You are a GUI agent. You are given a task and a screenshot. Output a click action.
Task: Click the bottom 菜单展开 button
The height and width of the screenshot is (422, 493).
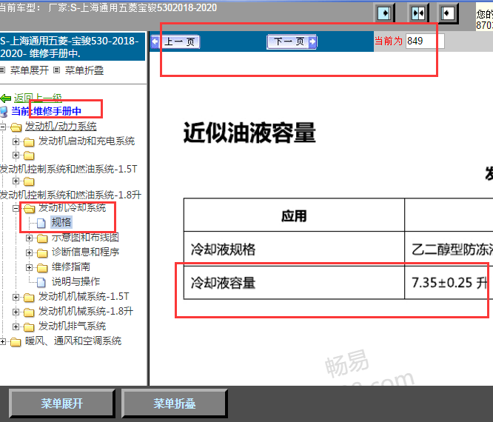62,403
